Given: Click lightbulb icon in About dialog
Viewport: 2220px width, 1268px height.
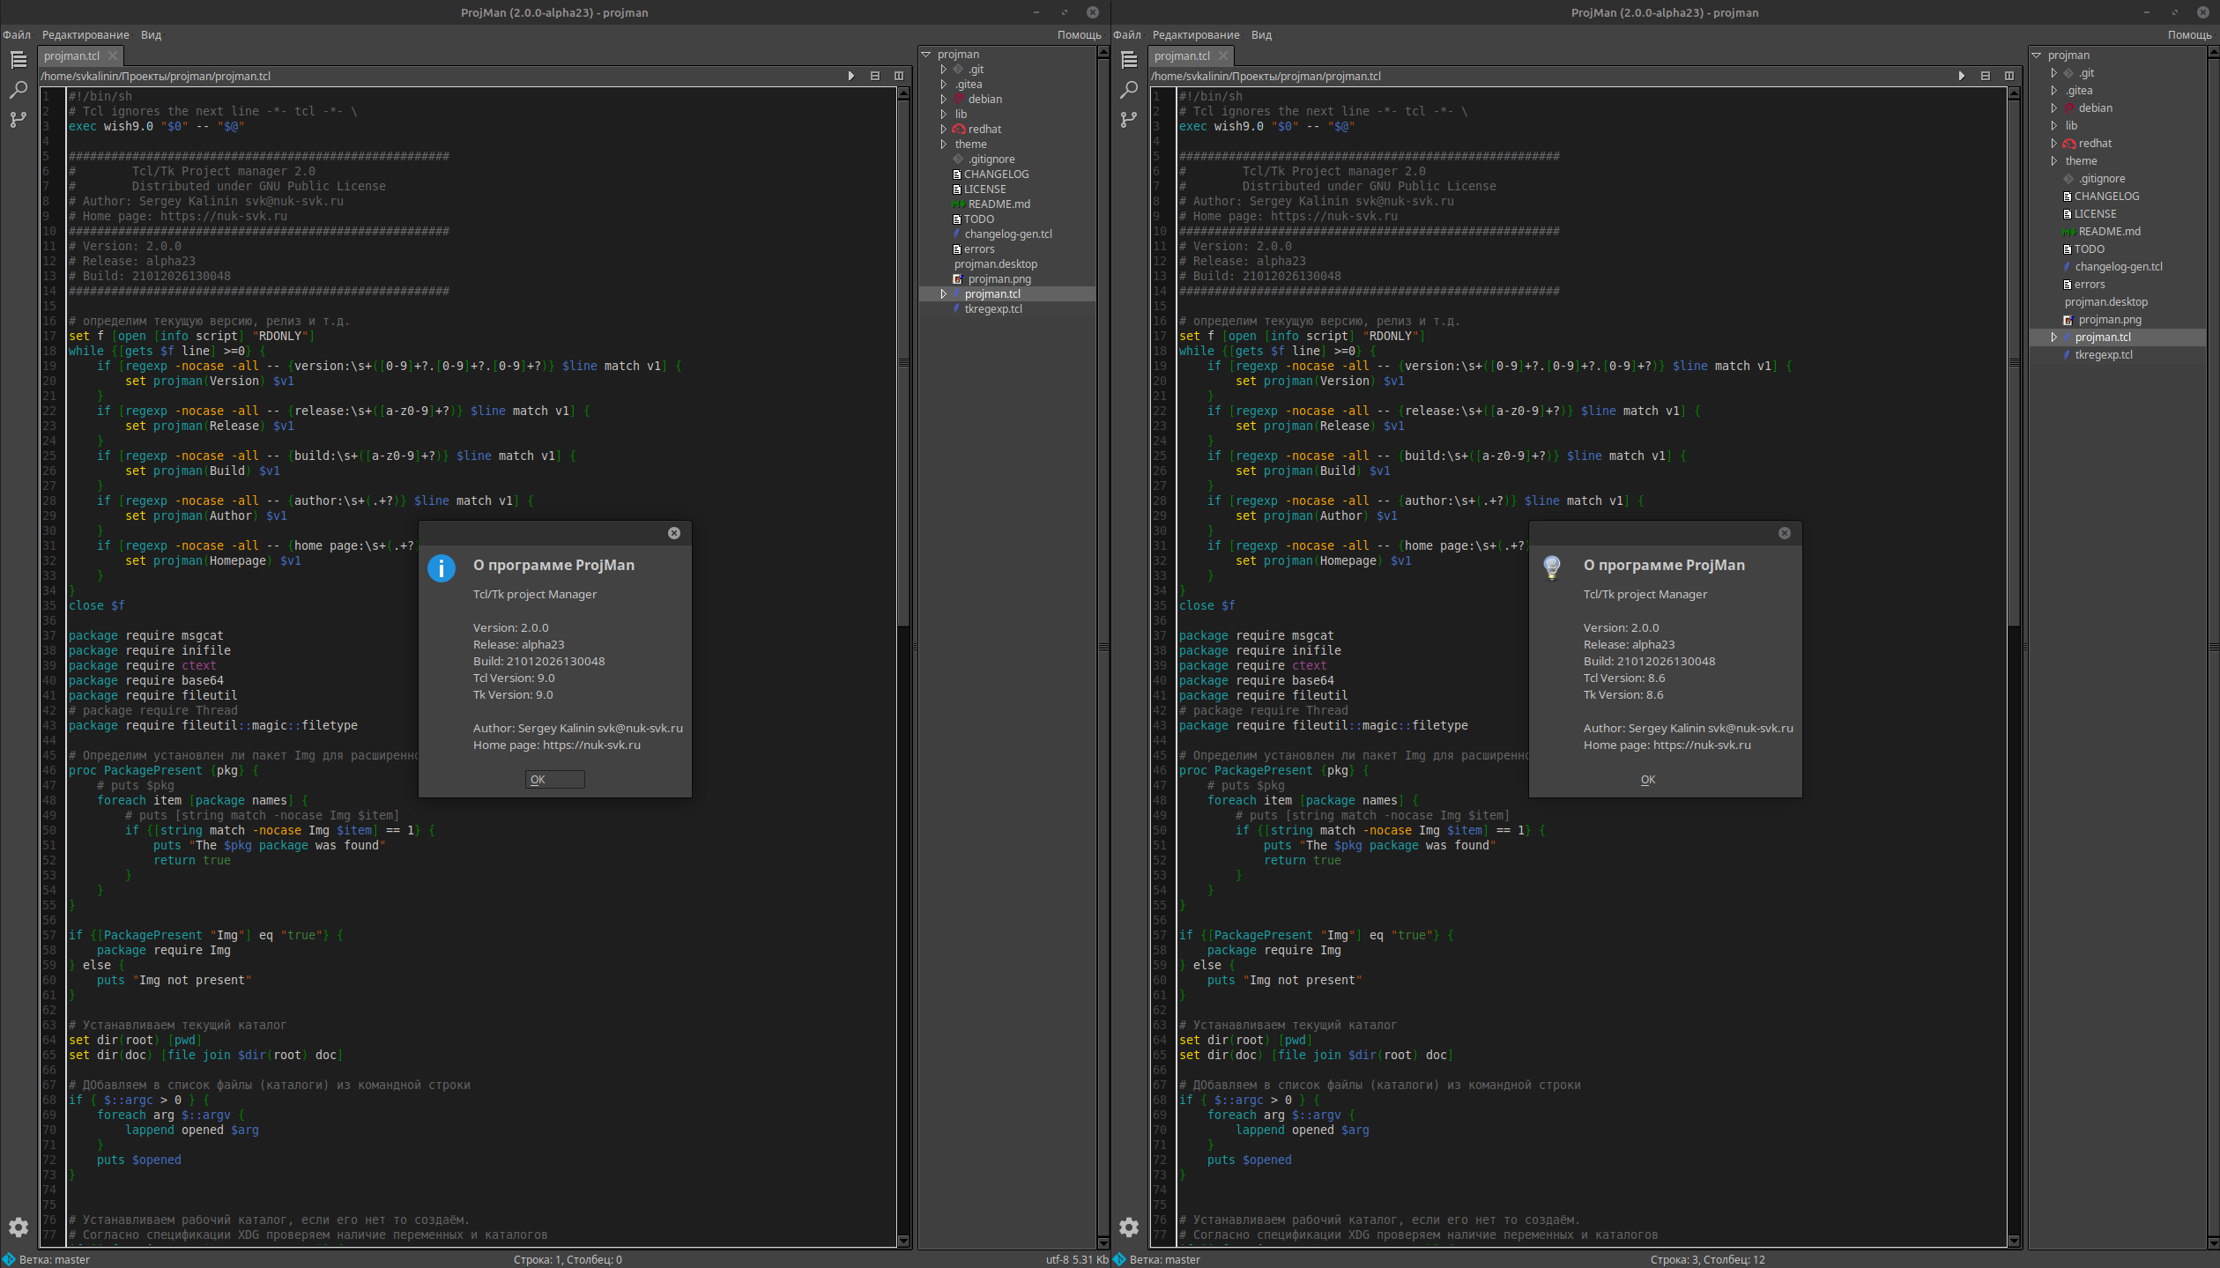Looking at the screenshot, I should click(x=1552, y=567).
